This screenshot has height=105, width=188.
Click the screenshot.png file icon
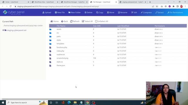pos(50,58)
